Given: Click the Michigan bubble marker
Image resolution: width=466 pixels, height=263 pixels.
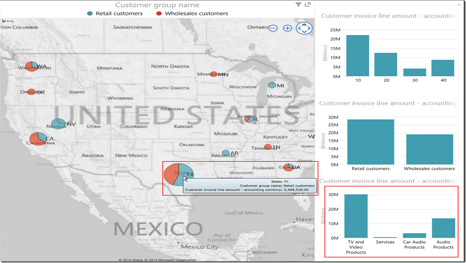Looking at the screenshot, I should (272, 85).
